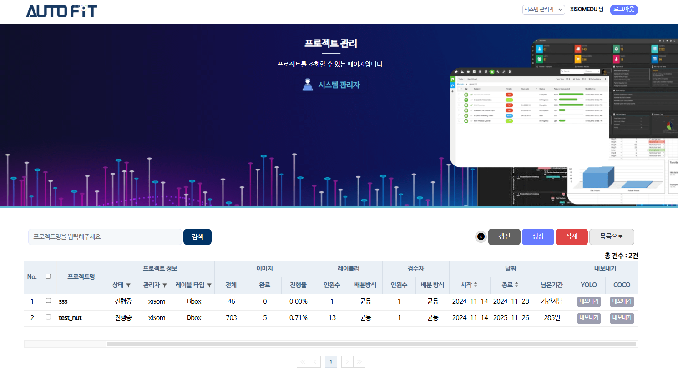
Task: Sort by 종료 date using its sort arrows
Action: [516, 285]
